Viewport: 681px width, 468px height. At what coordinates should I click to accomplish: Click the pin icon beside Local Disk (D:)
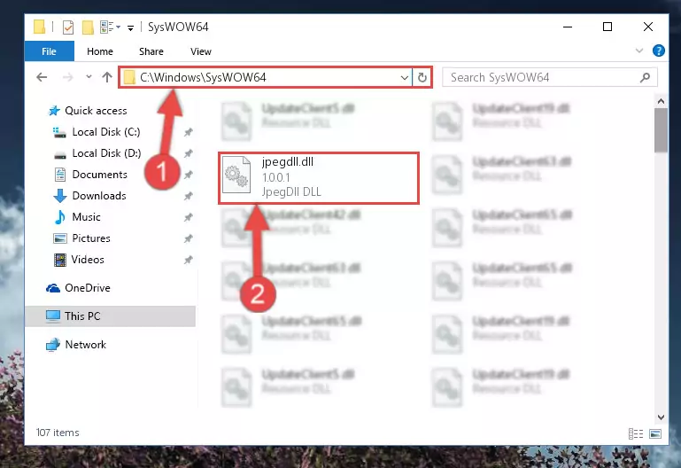[188, 153]
